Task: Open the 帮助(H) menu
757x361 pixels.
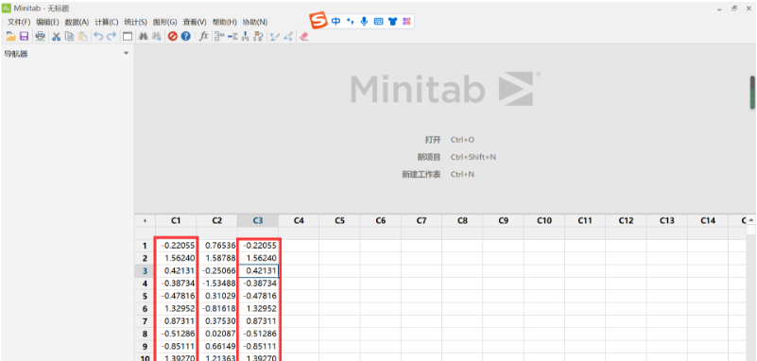Action: [x=225, y=22]
